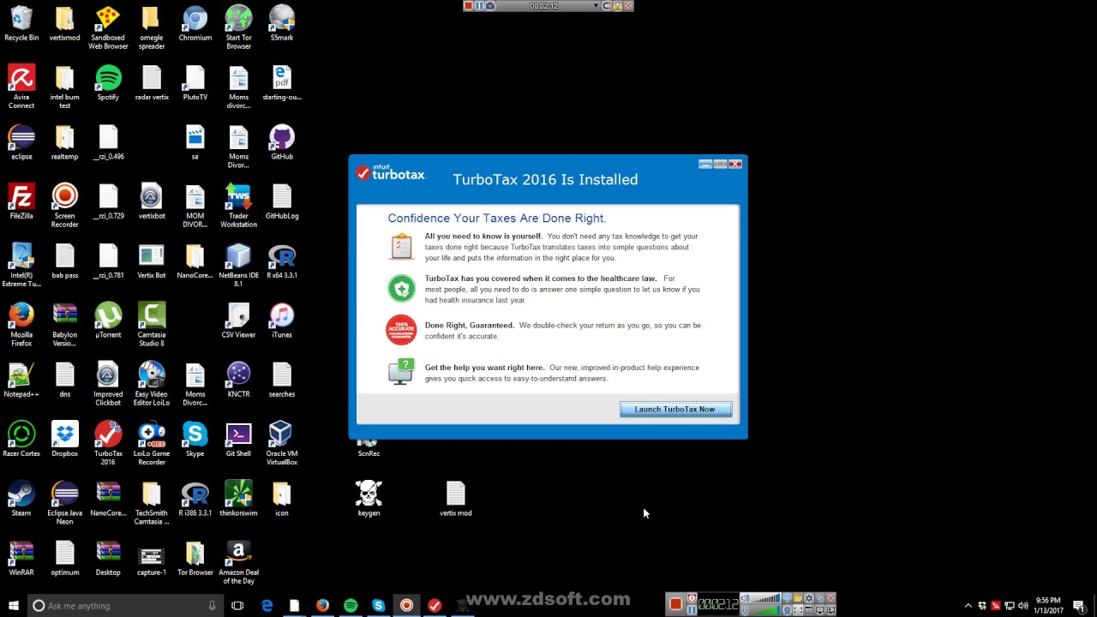This screenshot has width=1097, height=617.
Task: Open Camtasia Studio 8 shortcut
Action: coord(152,324)
